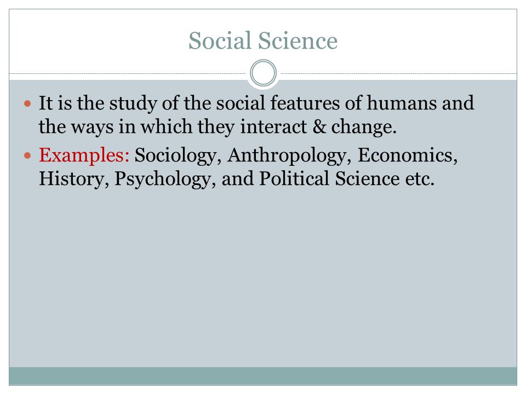Click the orange bullet before 'It is the study'
526x394 pixels.
[x=27, y=103]
